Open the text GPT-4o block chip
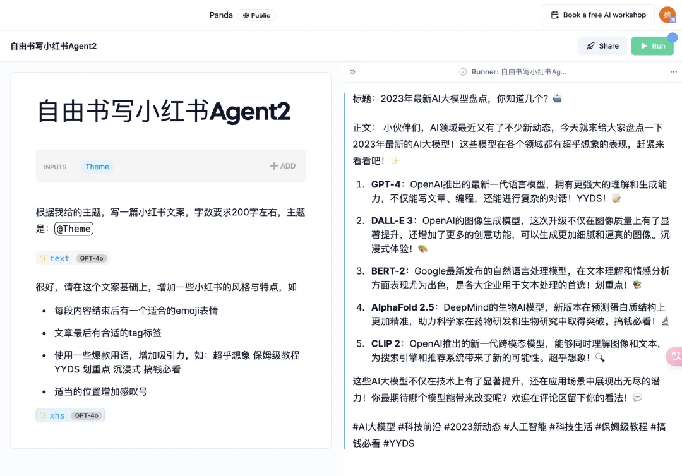The height and width of the screenshot is (476, 682). click(73, 258)
